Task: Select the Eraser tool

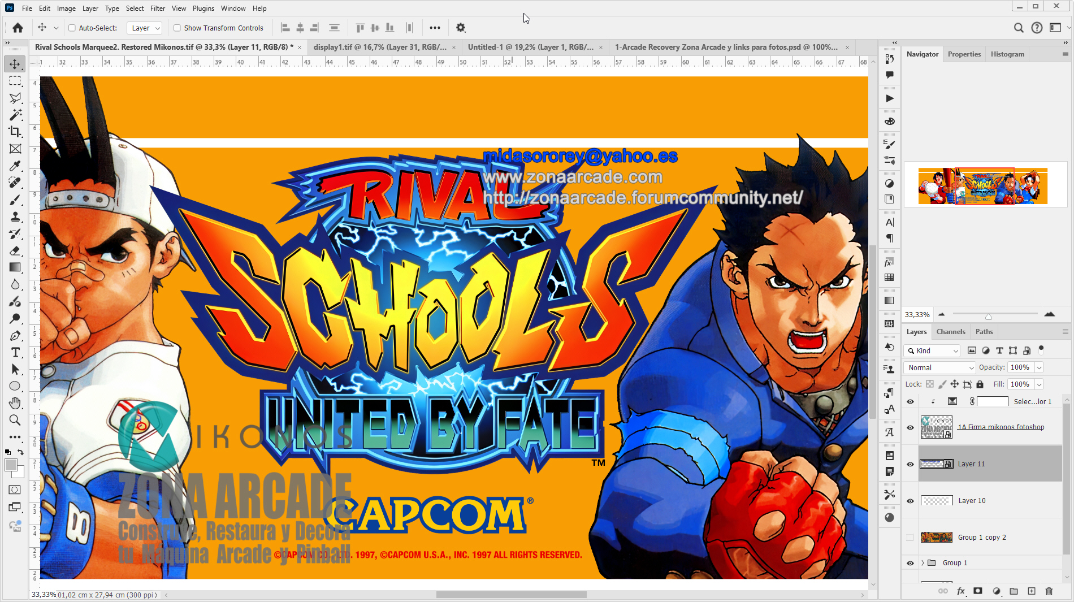Action: pos(15,250)
